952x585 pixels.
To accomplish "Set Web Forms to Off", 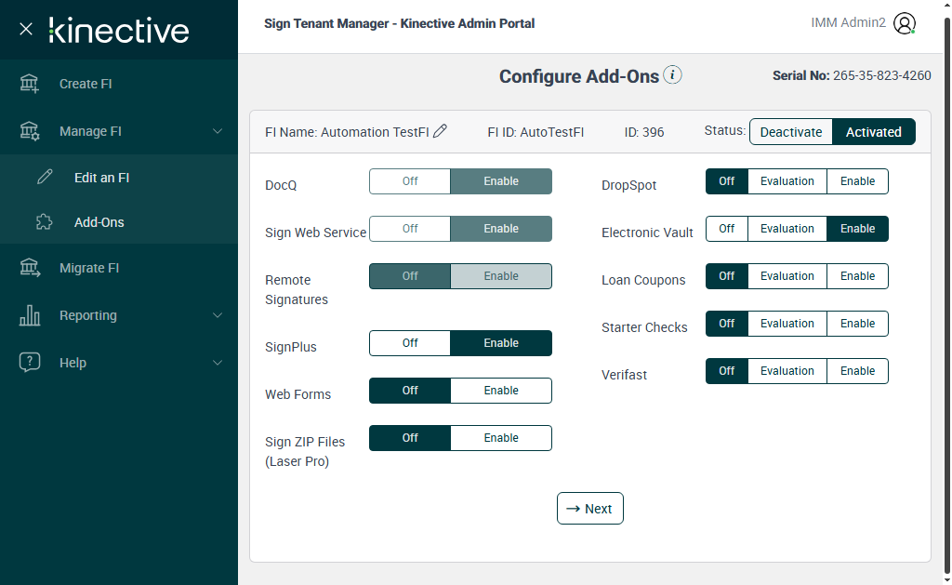I will [x=410, y=390].
